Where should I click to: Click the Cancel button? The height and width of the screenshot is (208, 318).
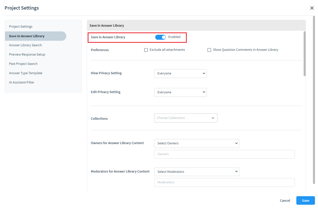coord(285,200)
